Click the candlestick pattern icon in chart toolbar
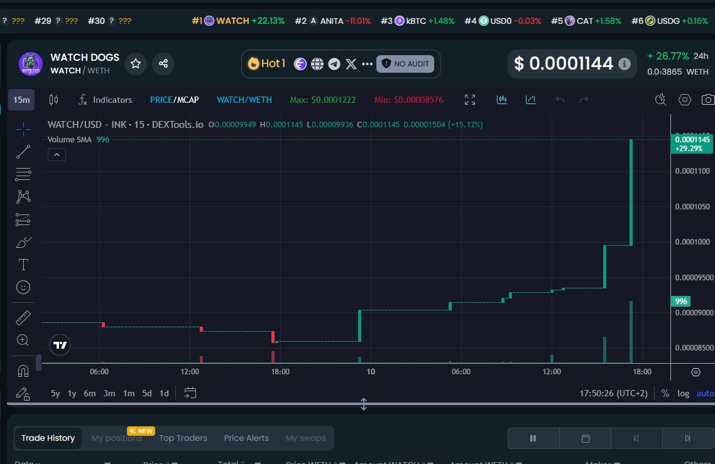The height and width of the screenshot is (464, 715). tap(501, 100)
